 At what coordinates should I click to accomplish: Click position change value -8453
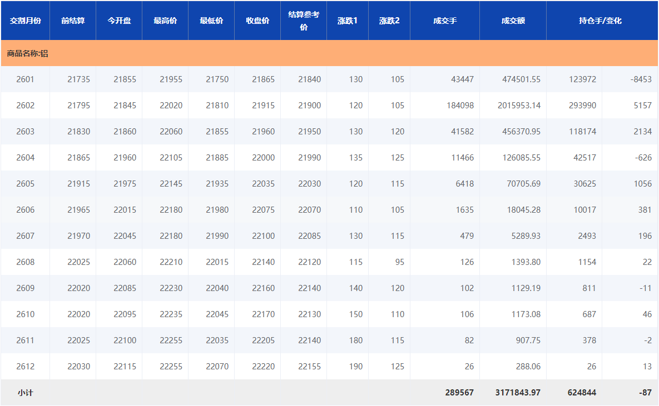(641, 79)
